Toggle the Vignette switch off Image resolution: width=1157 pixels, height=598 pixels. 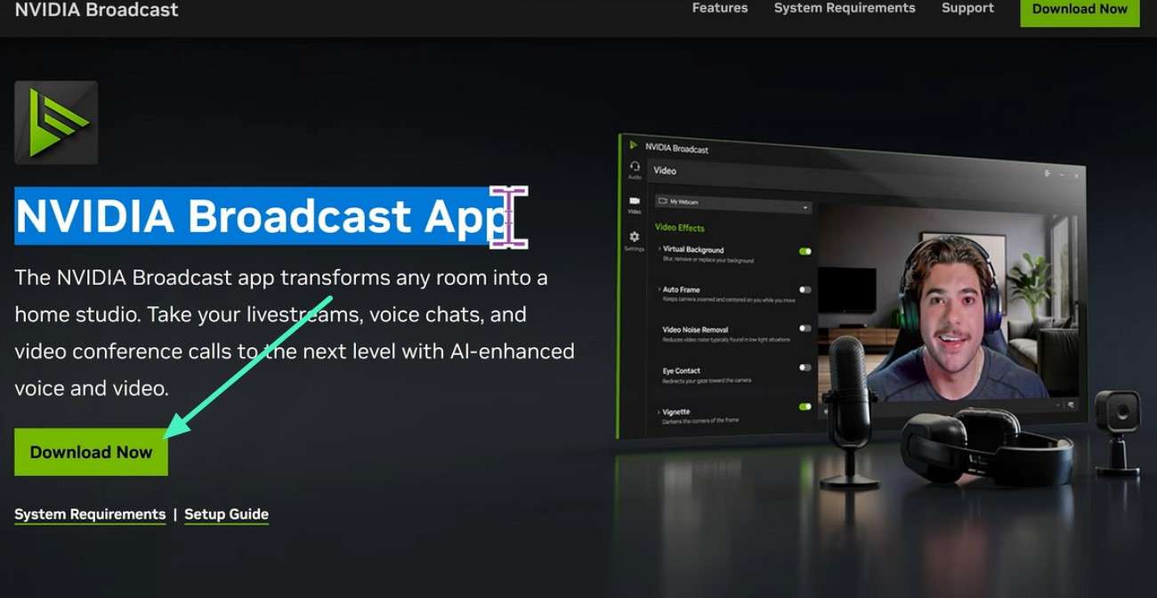(x=805, y=407)
